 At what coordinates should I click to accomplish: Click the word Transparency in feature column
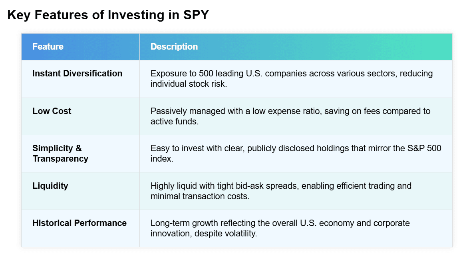(60, 159)
